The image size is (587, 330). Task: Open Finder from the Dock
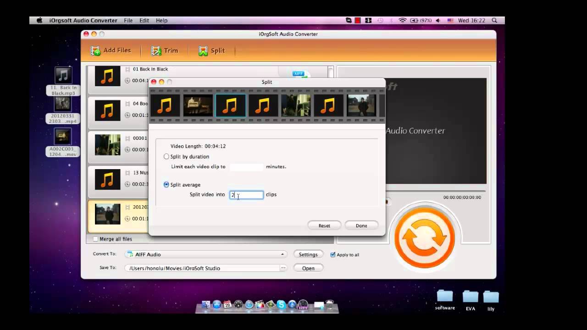click(206, 305)
